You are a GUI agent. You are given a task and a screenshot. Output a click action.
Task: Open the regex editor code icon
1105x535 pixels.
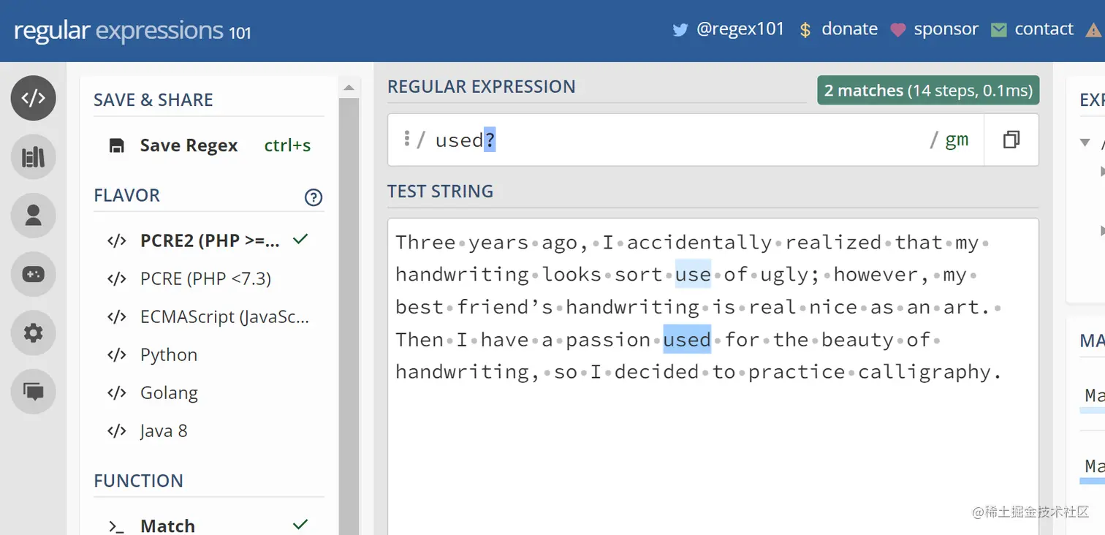pos(33,98)
